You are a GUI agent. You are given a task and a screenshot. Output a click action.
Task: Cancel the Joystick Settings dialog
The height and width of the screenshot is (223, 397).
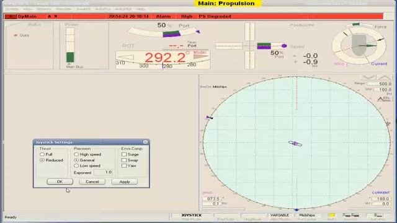92,181
